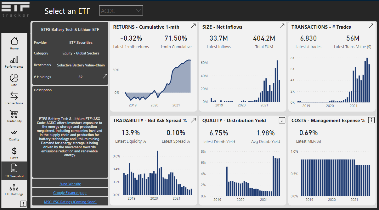This screenshot has width=379, height=210.
Task: Click the tallest spike in Bid Ask Spread chart
Action: click(x=158, y=173)
